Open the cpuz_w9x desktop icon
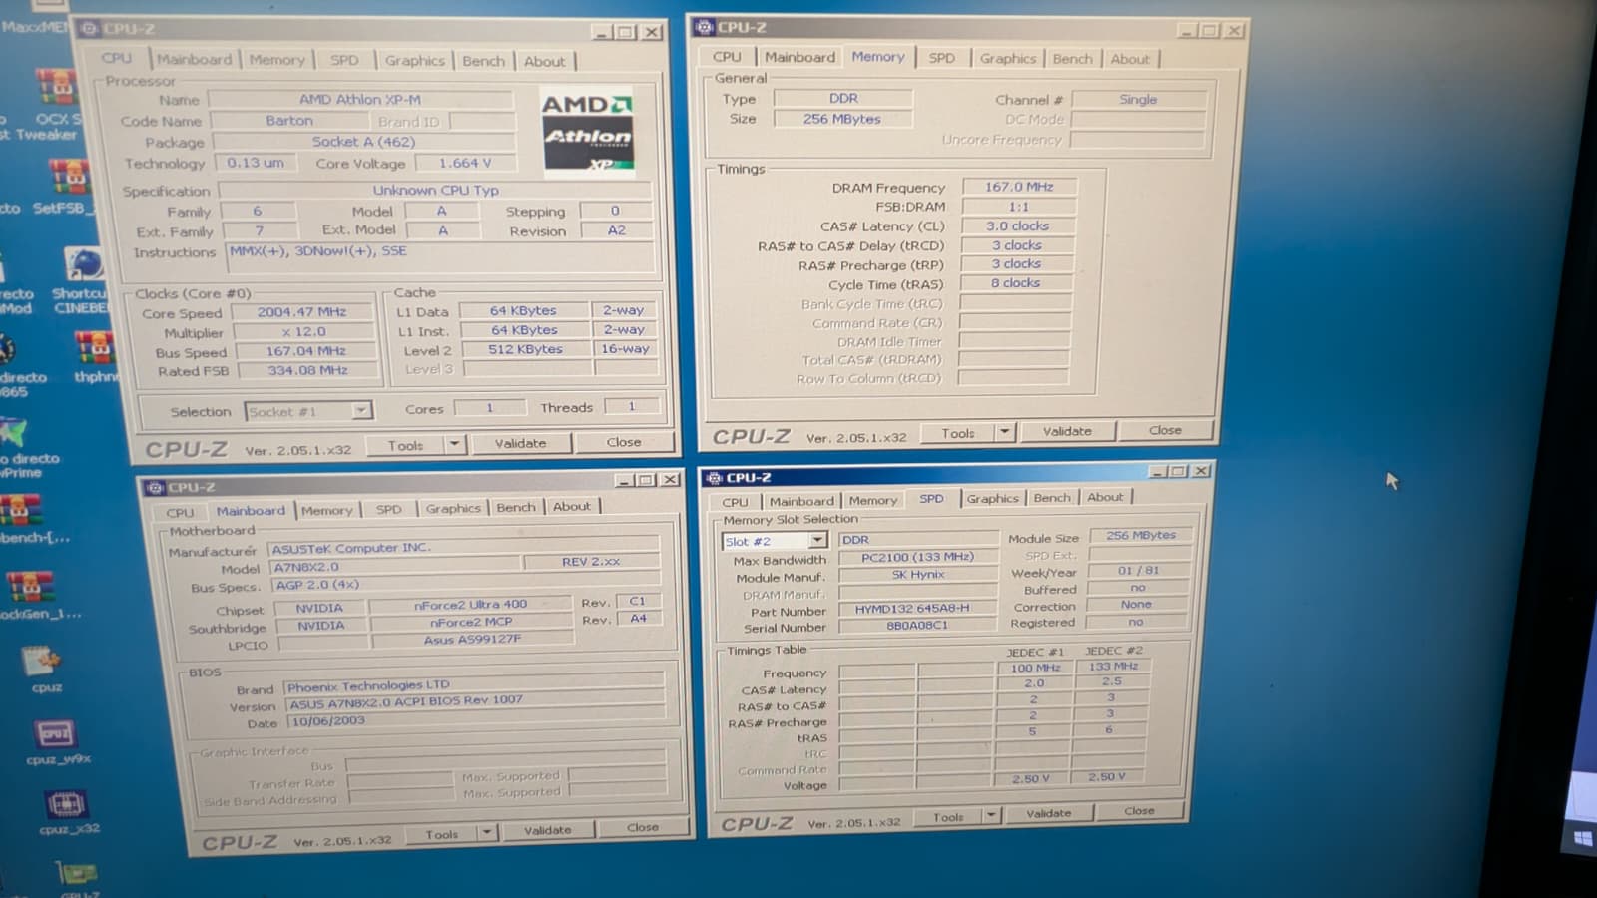This screenshot has width=1597, height=898. tap(57, 742)
